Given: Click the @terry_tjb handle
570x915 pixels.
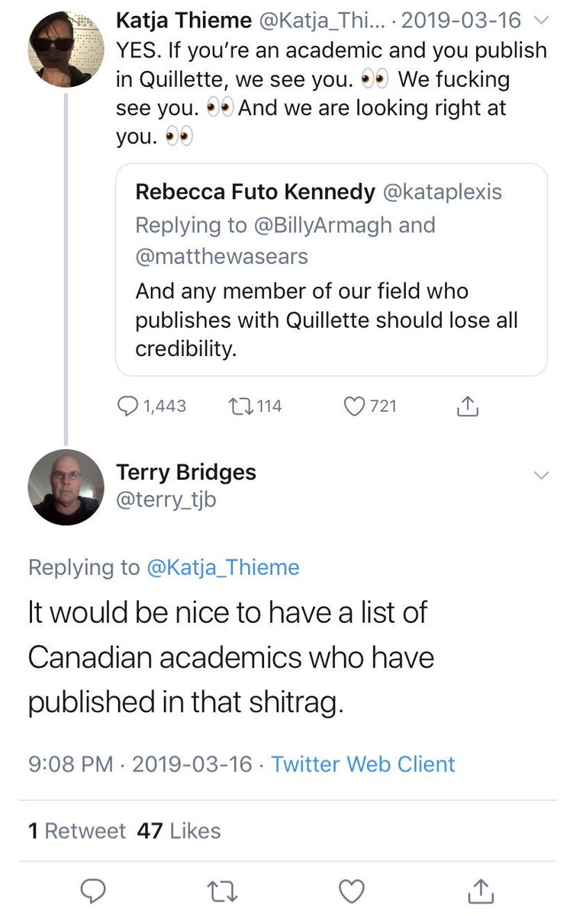Looking at the screenshot, I should click(x=166, y=501).
